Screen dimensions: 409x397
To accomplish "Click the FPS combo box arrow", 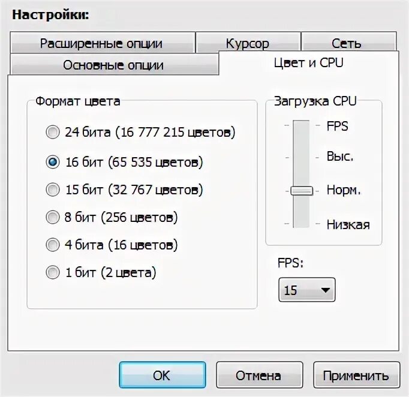I will tap(326, 290).
